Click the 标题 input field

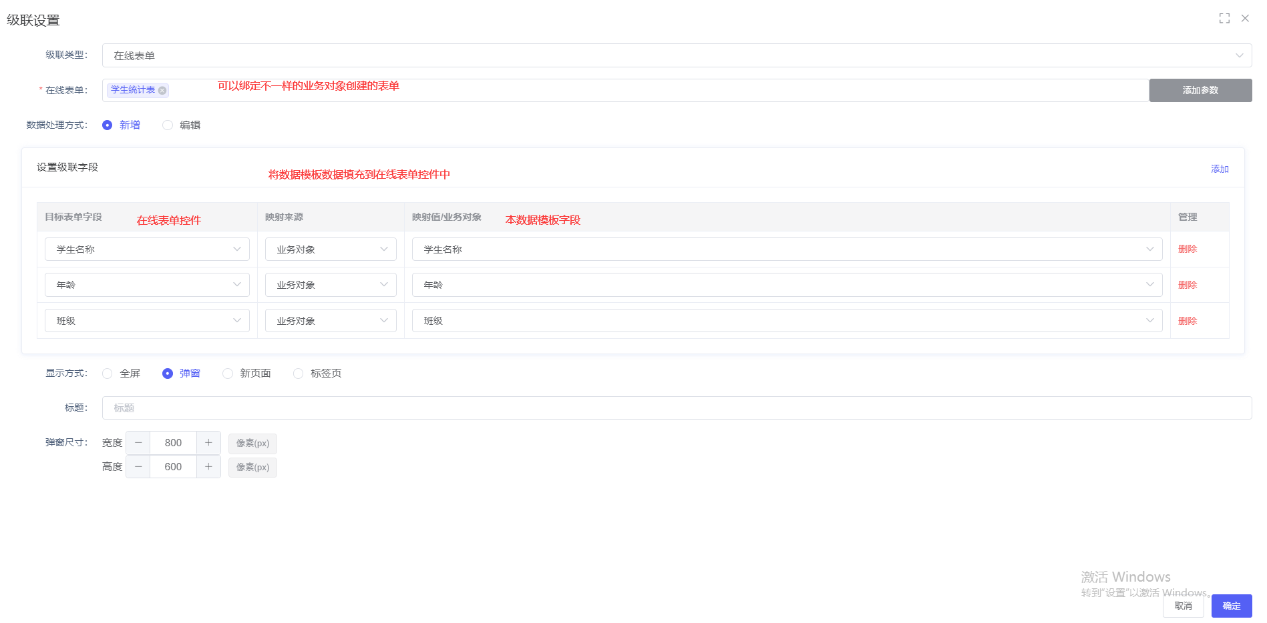pyautogui.click(x=676, y=408)
